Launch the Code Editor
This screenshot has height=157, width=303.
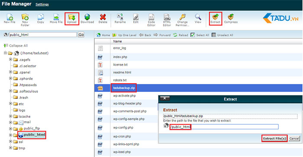[x=151, y=20]
